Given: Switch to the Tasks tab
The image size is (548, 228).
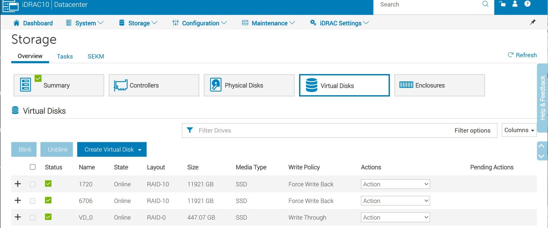Looking at the screenshot, I should point(65,56).
